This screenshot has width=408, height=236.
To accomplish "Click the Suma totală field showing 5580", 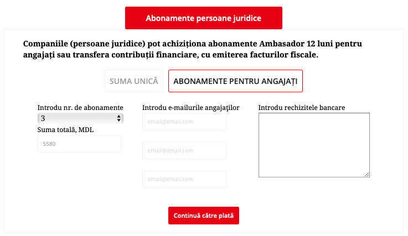I will (x=79, y=144).
